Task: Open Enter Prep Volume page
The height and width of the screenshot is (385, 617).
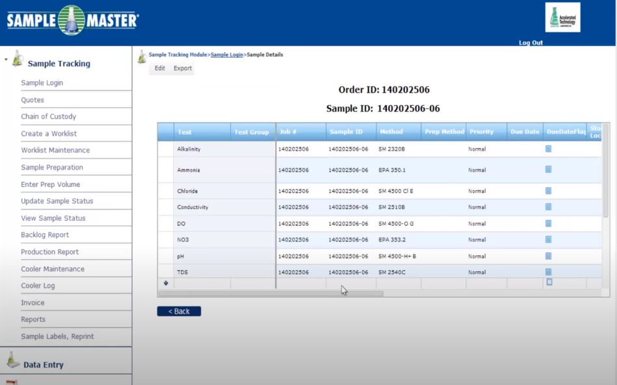Action: click(50, 184)
